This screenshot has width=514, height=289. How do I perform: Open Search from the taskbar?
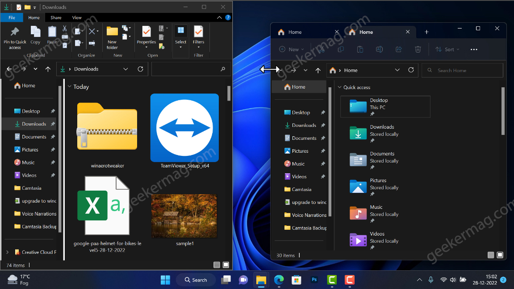(x=196, y=280)
